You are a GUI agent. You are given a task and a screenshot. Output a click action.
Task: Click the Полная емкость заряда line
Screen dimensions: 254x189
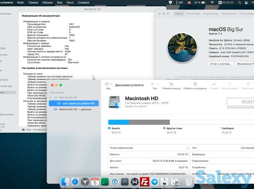point(49,52)
